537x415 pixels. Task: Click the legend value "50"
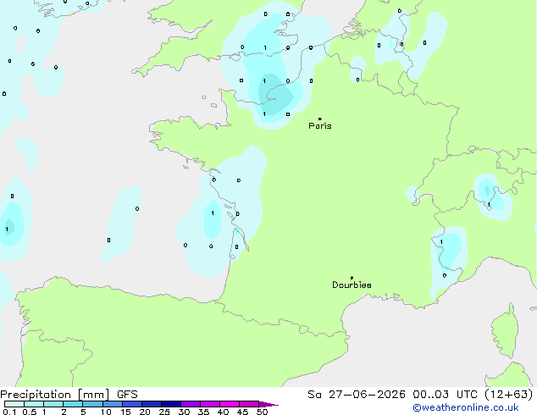click(x=262, y=412)
